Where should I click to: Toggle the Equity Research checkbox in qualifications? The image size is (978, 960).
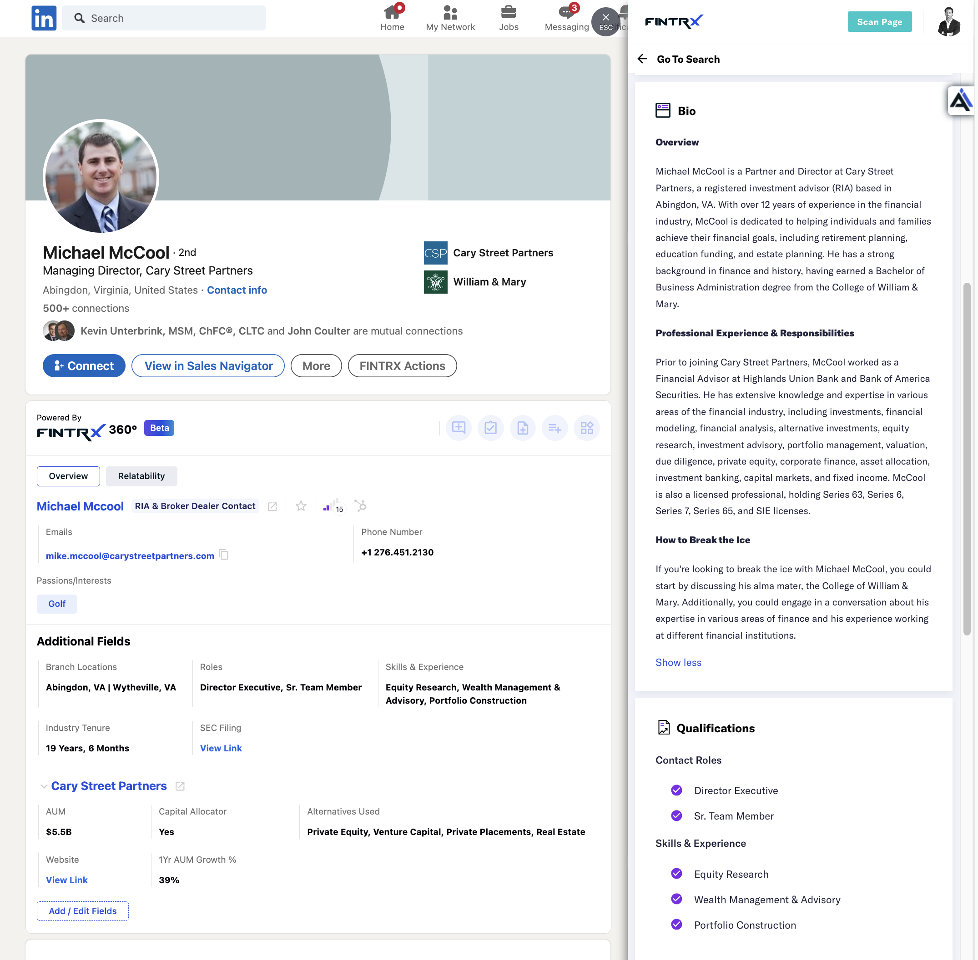[677, 874]
